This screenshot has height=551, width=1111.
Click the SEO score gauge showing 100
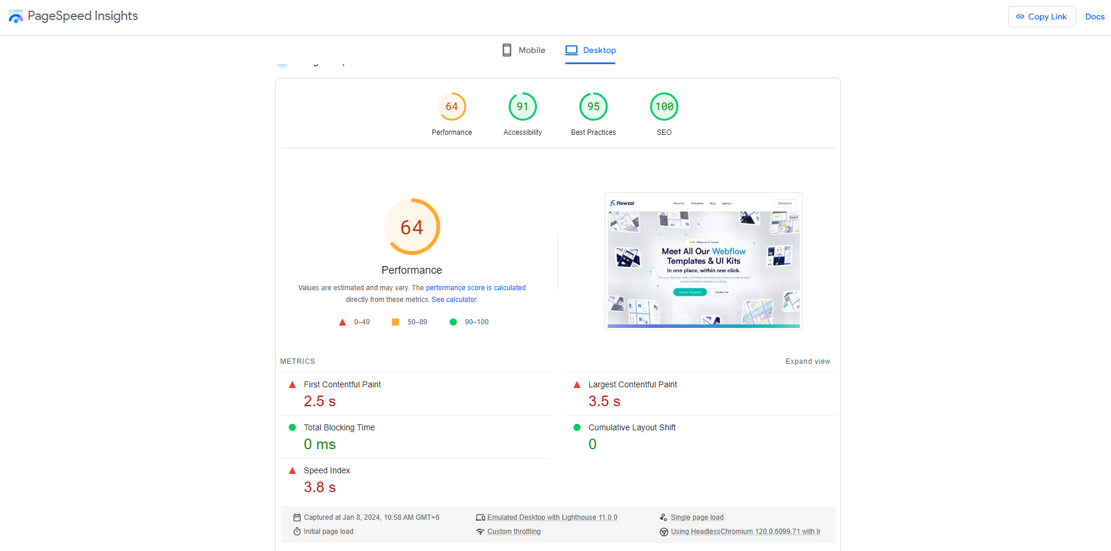tap(664, 107)
